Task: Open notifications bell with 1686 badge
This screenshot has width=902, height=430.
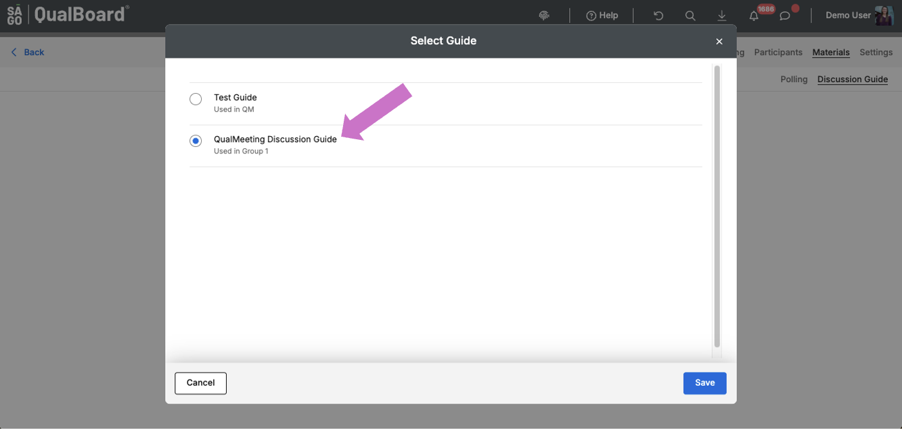Action: pyautogui.click(x=754, y=15)
